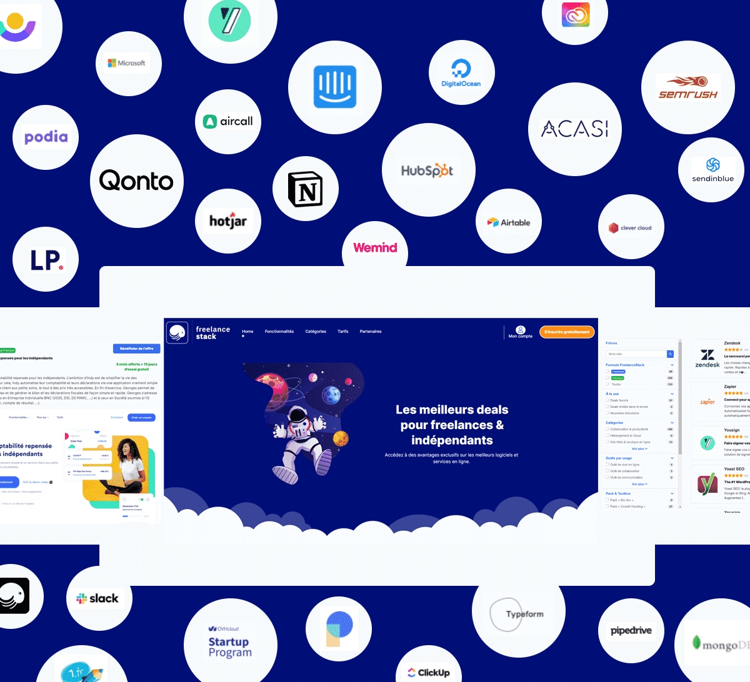Image resolution: width=750 pixels, height=682 pixels.
Task: Expand Voir plus under Outils par usage
Action: coord(639,484)
